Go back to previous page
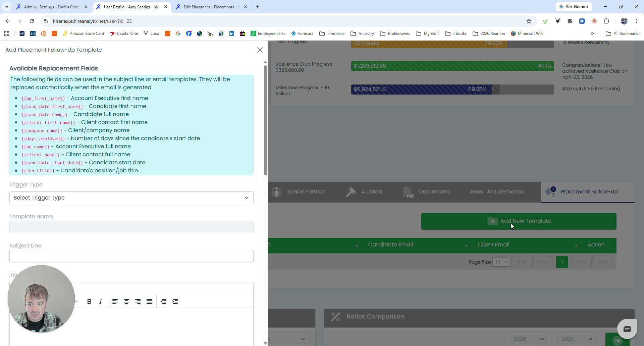This screenshot has height=346, width=644. coord(8,21)
